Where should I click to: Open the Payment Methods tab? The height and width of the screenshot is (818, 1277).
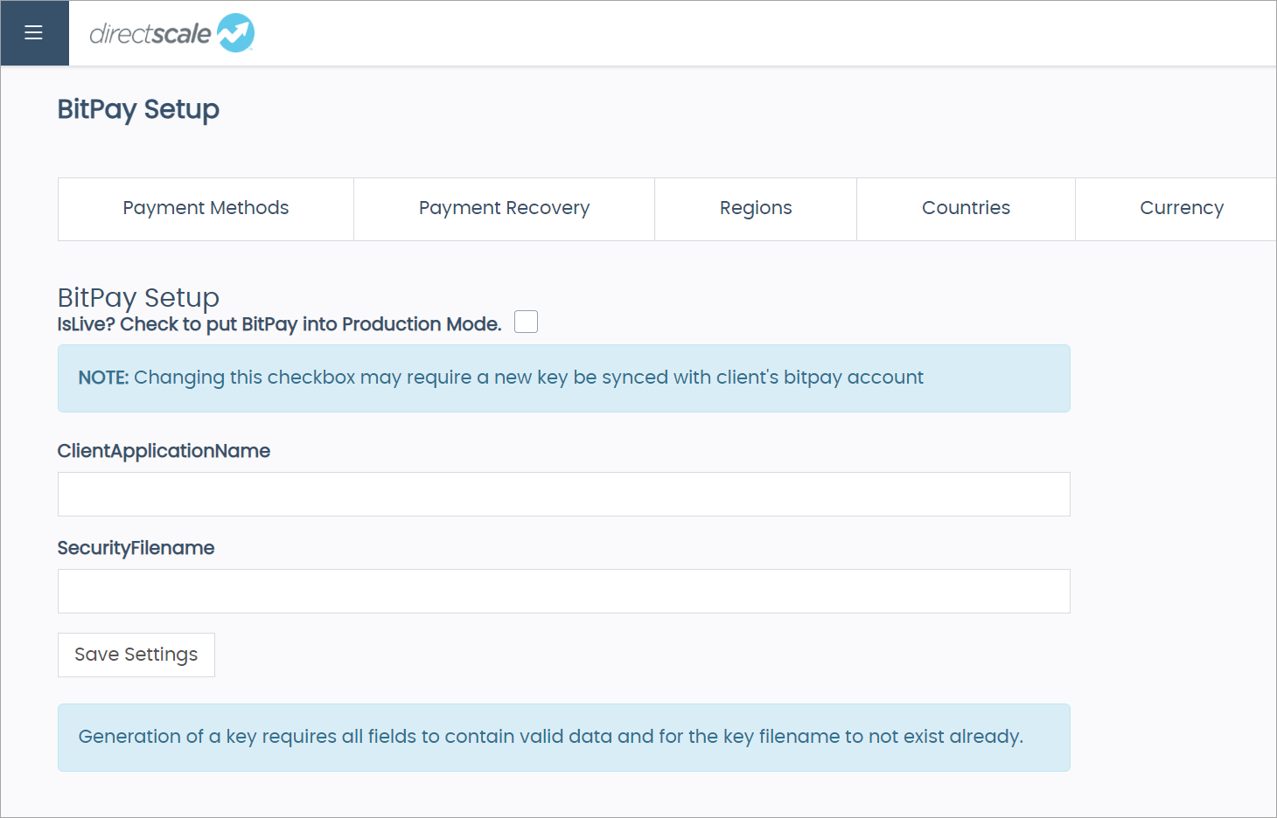[206, 208]
